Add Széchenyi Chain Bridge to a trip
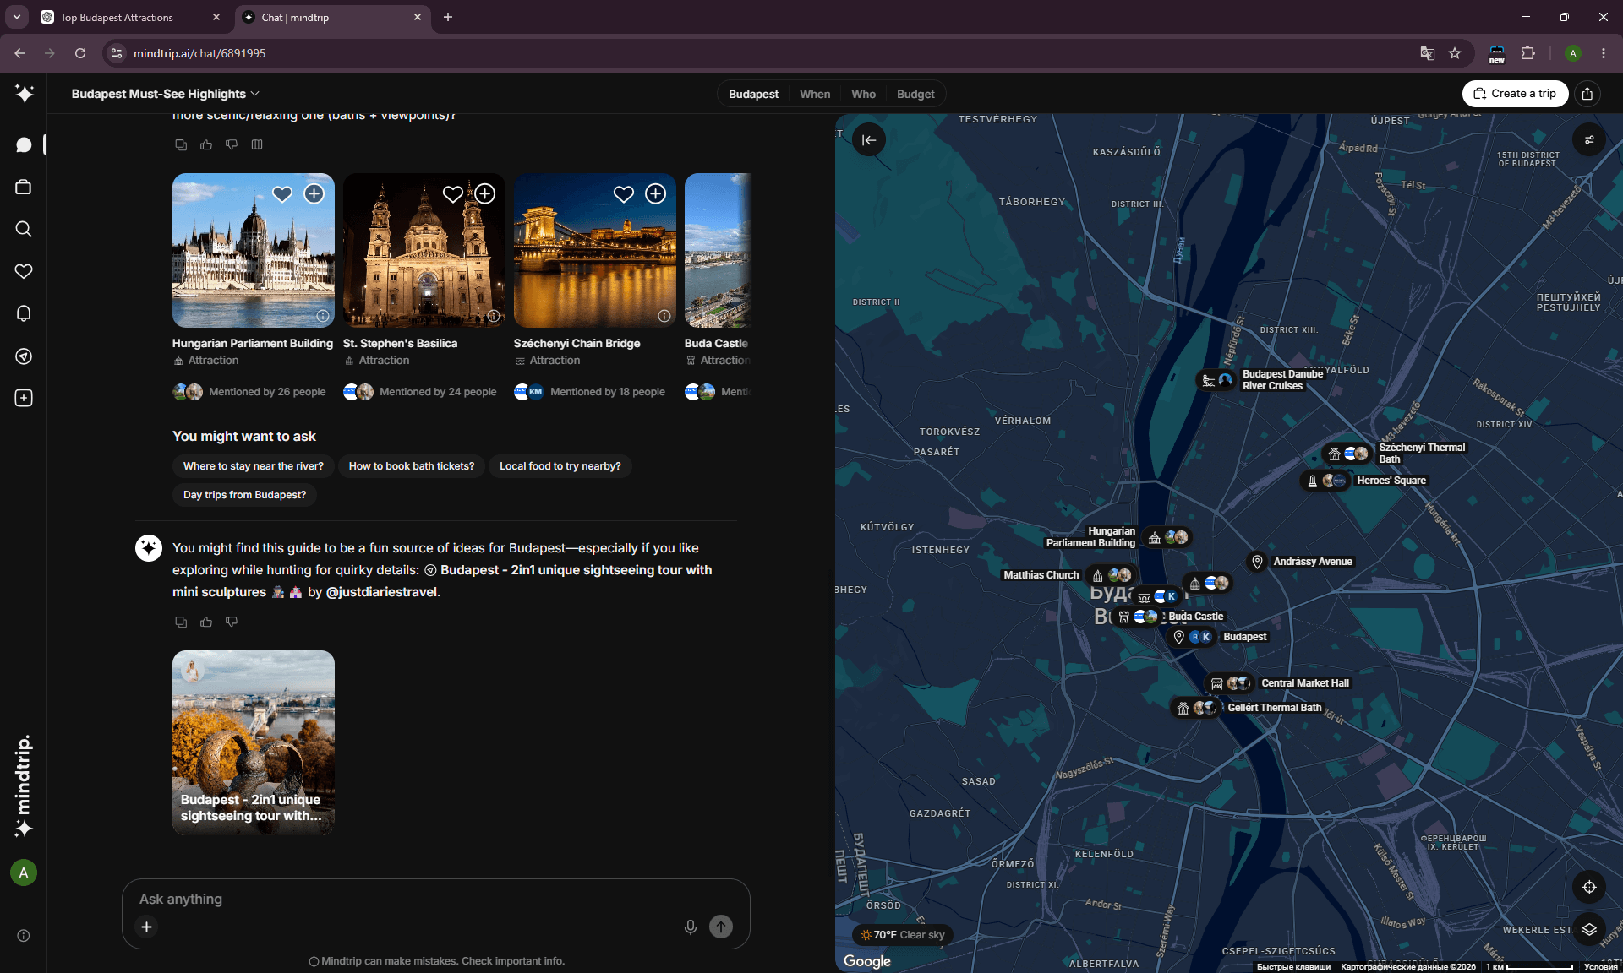This screenshot has width=1623, height=973. (x=656, y=194)
